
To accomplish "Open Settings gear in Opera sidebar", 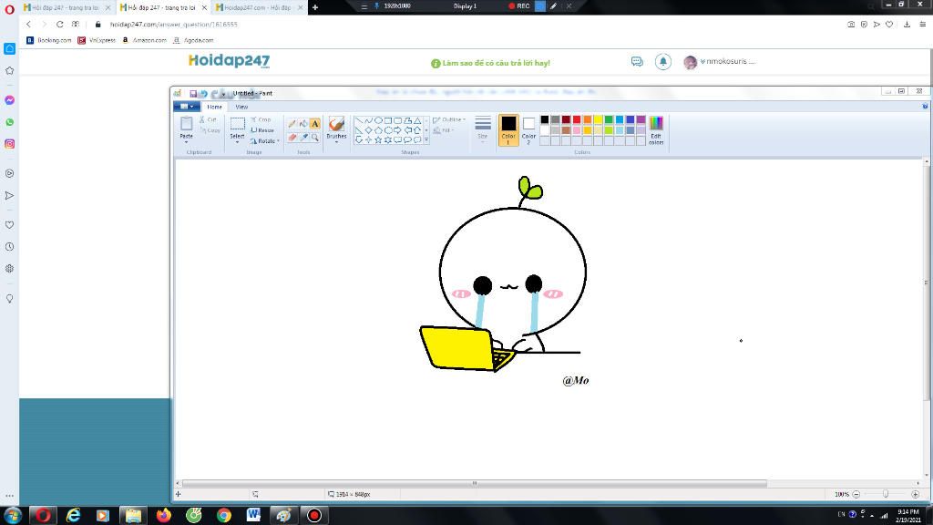I will pos(9,269).
